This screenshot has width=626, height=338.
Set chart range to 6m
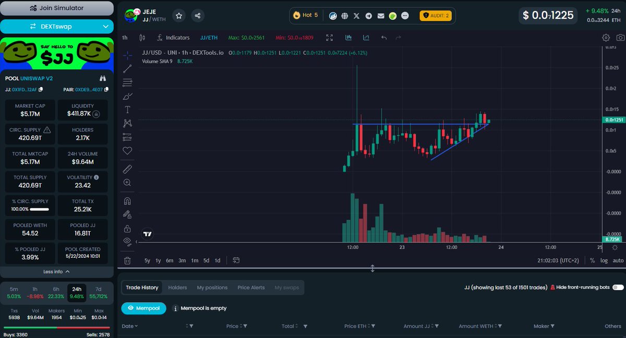pyautogui.click(x=170, y=260)
